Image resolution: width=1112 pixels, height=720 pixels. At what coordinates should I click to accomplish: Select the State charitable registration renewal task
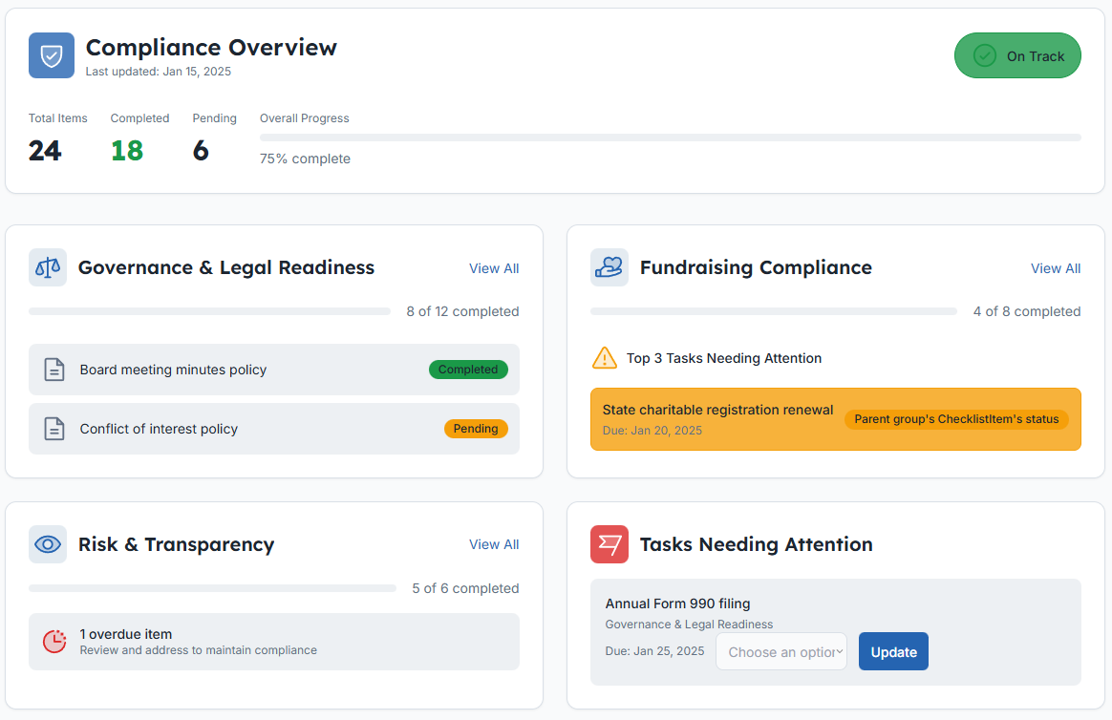[717, 418]
